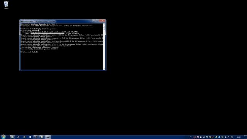Screen dimensions: 247x139
Task: Click the 'Copyright (c) 2009 Microsoft Corporation' line
Action: (x=57, y=26)
